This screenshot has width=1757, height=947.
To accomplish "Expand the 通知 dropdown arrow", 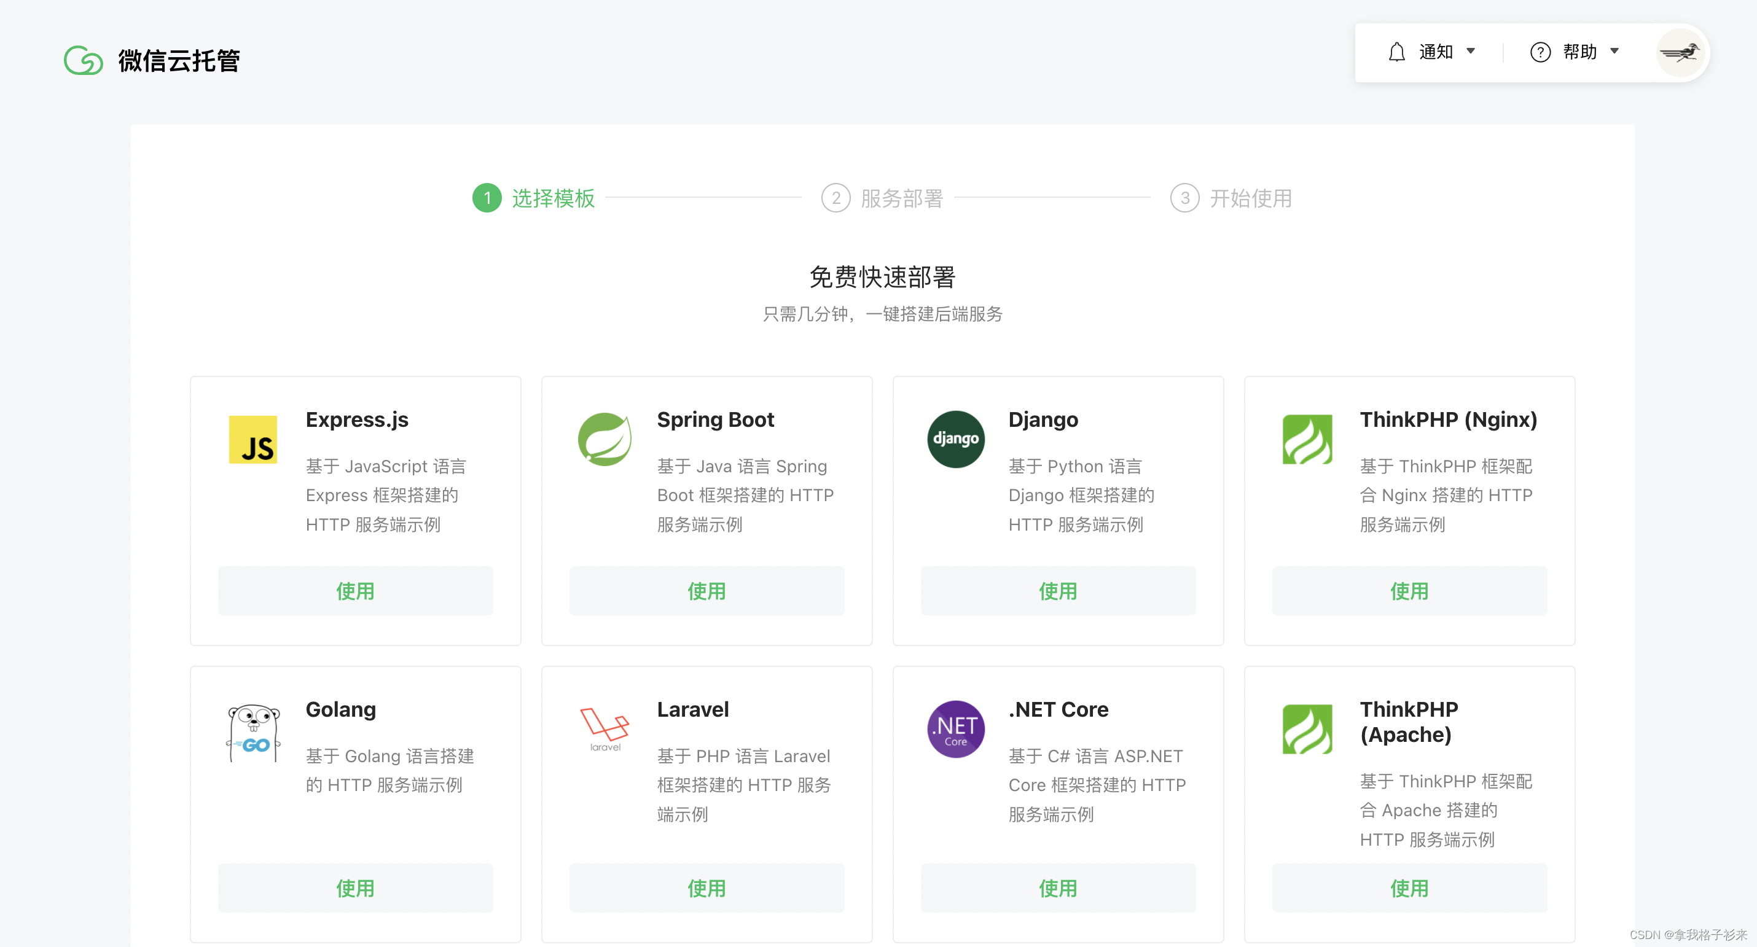I will pyautogui.click(x=1471, y=51).
